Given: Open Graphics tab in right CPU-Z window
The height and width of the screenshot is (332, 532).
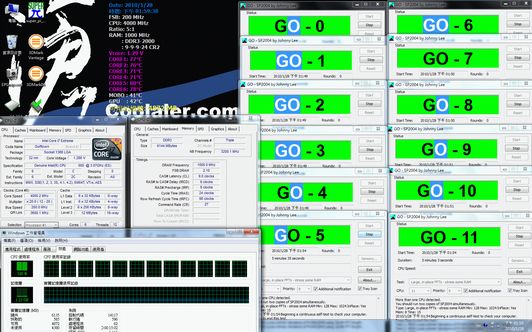Looking at the screenshot, I should (218, 129).
